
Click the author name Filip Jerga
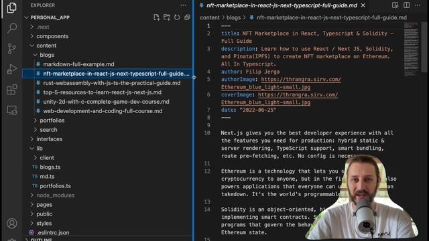(263, 72)
